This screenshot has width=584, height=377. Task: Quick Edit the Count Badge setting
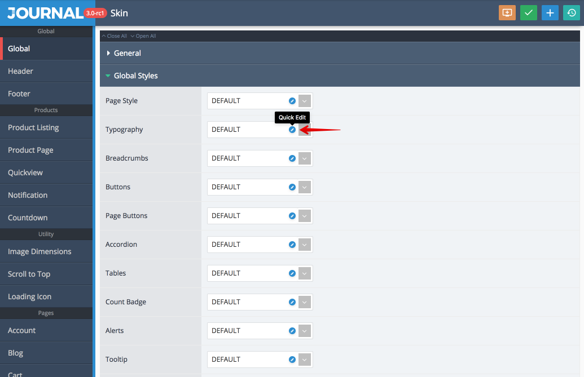(x=292, y=302)
